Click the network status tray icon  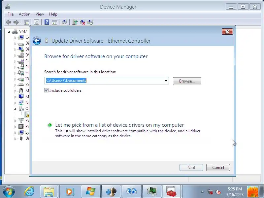point(210,192)
